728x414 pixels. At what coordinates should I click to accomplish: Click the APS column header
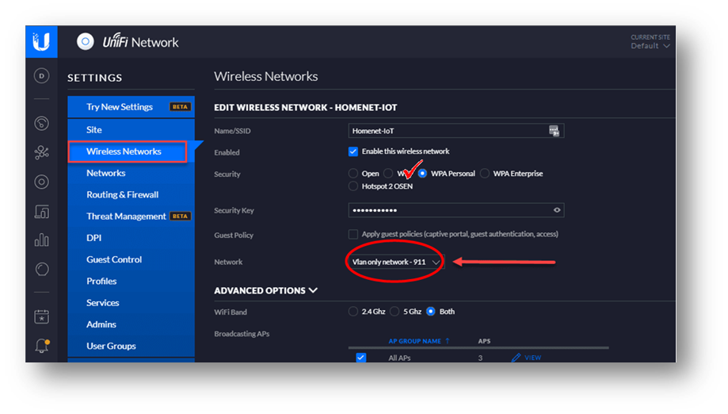(484, 341)
